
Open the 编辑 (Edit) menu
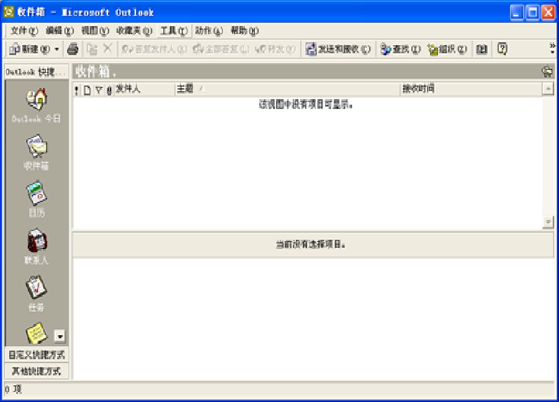[x=60, y=30]
